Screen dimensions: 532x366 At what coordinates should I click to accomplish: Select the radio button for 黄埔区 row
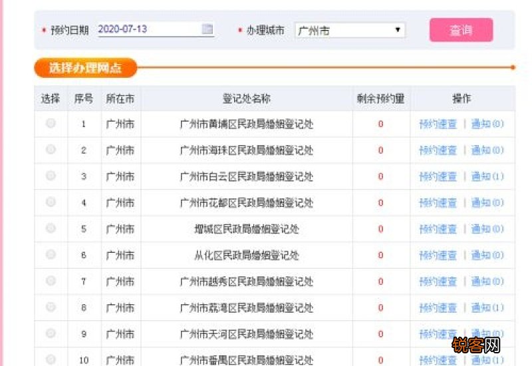click(x=51, y=123)
